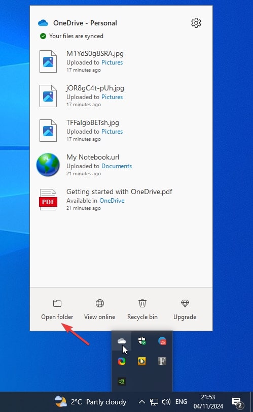253x412 pixels.
Task: Click '21 minutes ago' under My Notebook.url
Action: click(x=84, y=174)
